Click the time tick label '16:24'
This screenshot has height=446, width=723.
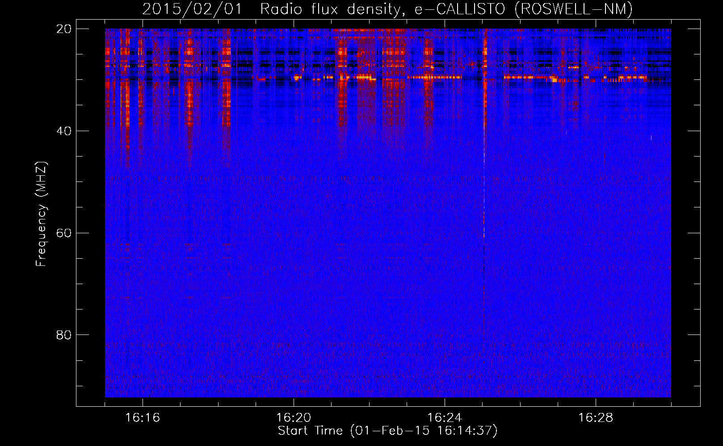click(x=445, y=417)
